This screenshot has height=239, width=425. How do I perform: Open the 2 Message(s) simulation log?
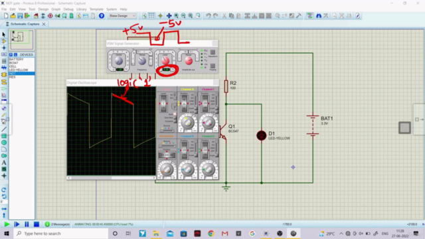coord(58,224)
